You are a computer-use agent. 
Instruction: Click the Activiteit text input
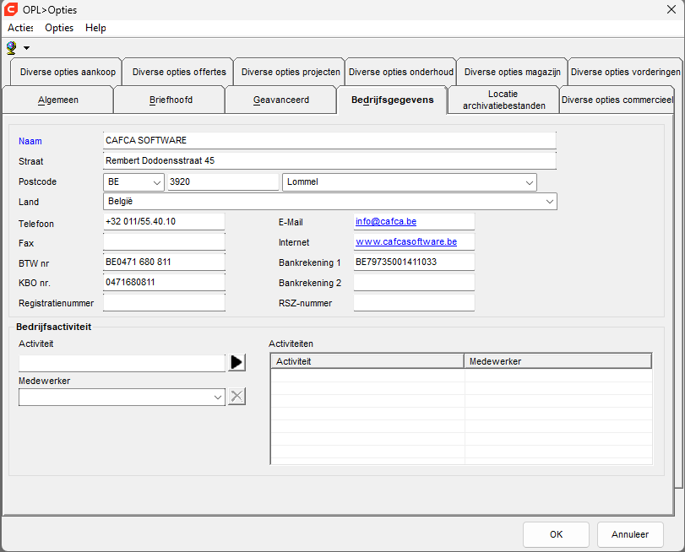click(x=122, y=363)
